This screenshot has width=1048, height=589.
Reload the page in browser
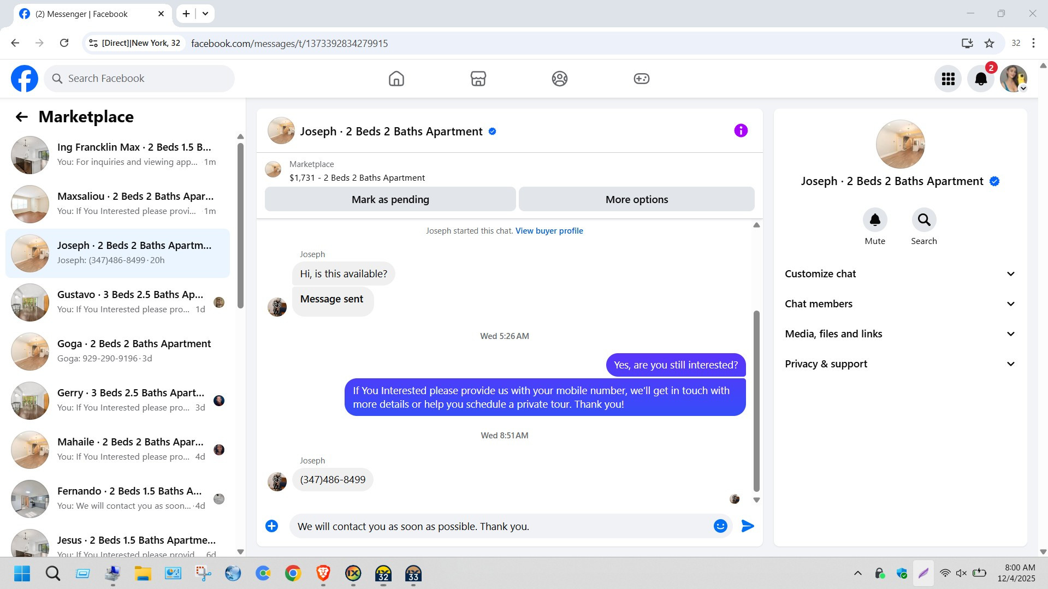(x=64, y=43)
